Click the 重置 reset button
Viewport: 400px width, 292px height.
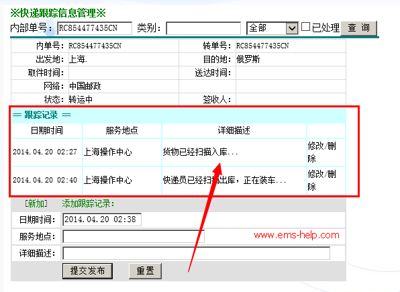tap(145, 271)
